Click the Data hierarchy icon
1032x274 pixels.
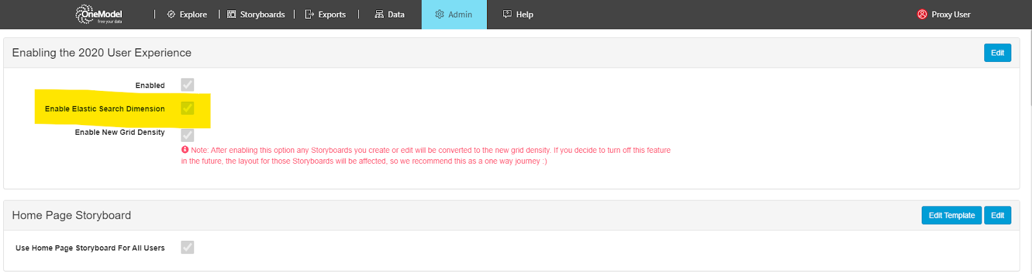click(379, 14)
